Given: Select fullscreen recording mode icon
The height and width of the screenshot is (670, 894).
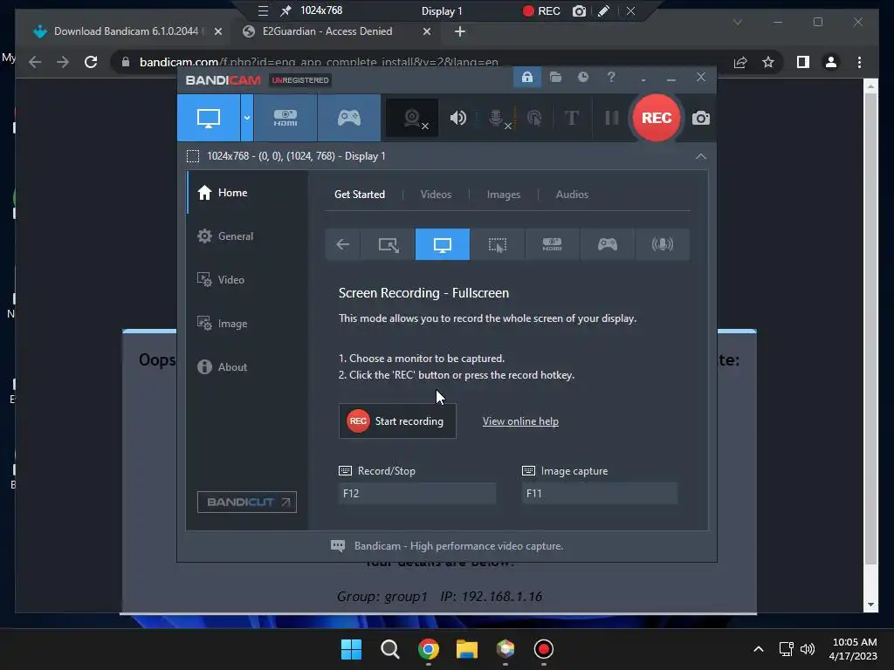Looking at the screenshot, I should click(443, 244).
